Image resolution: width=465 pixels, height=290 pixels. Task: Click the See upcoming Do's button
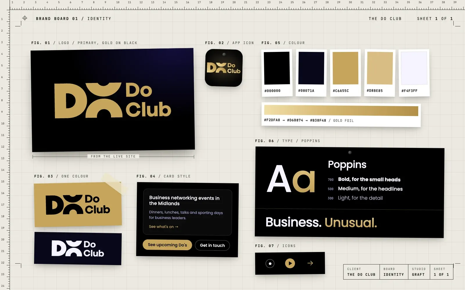click(x=167, y=245)
